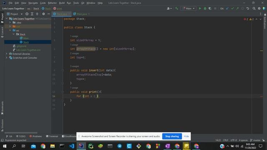The image size is (267, 150).
Task: Collapse the src folder
Action: click(x=10, y=30)
